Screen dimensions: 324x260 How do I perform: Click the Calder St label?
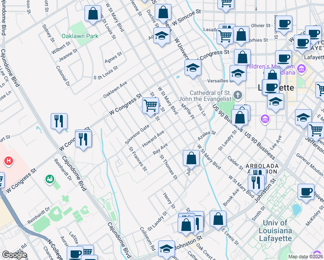235,163
